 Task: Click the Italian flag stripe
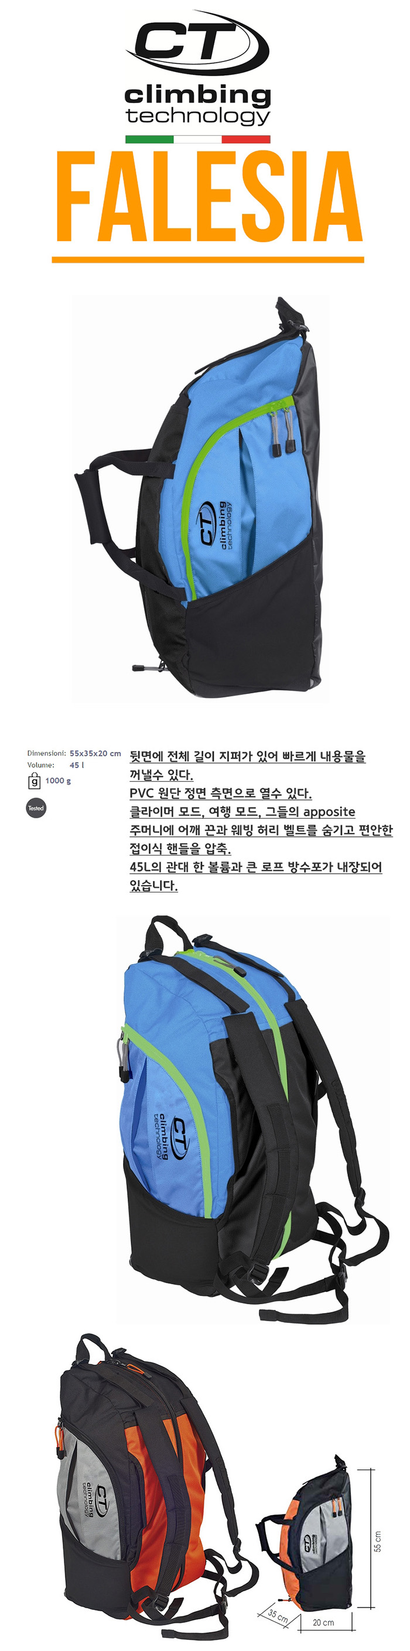click(x=198, y=139)
